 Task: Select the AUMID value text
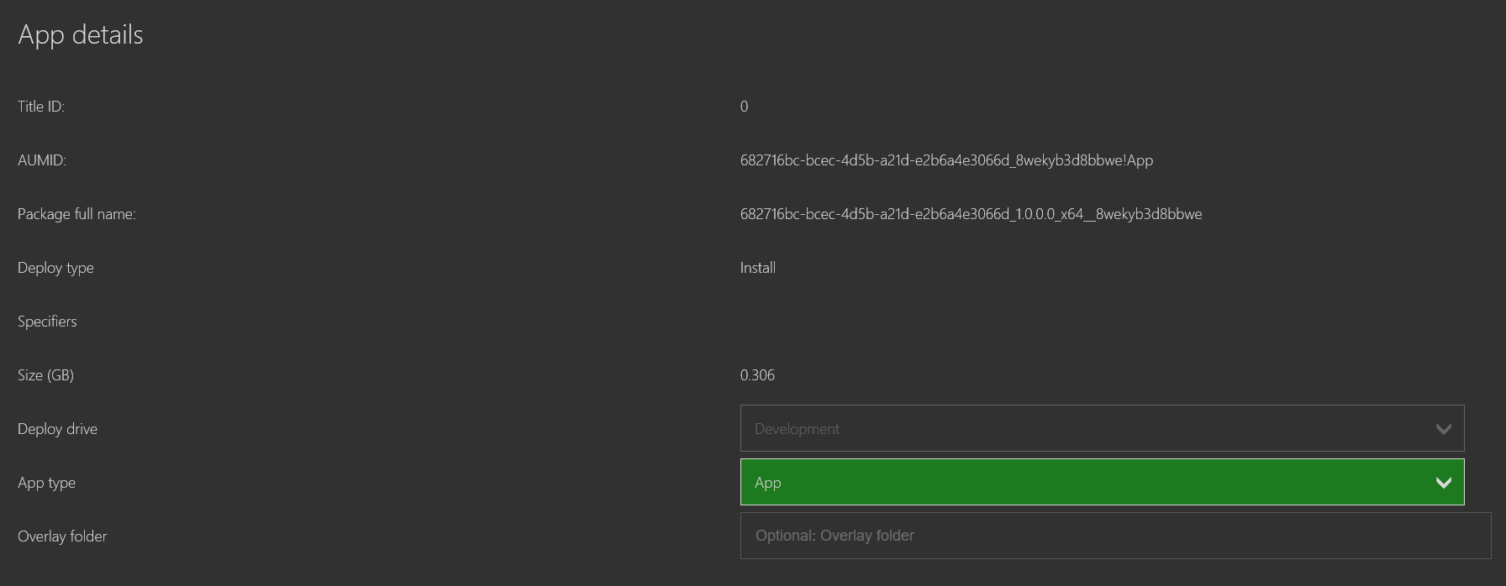pos(946,160)
